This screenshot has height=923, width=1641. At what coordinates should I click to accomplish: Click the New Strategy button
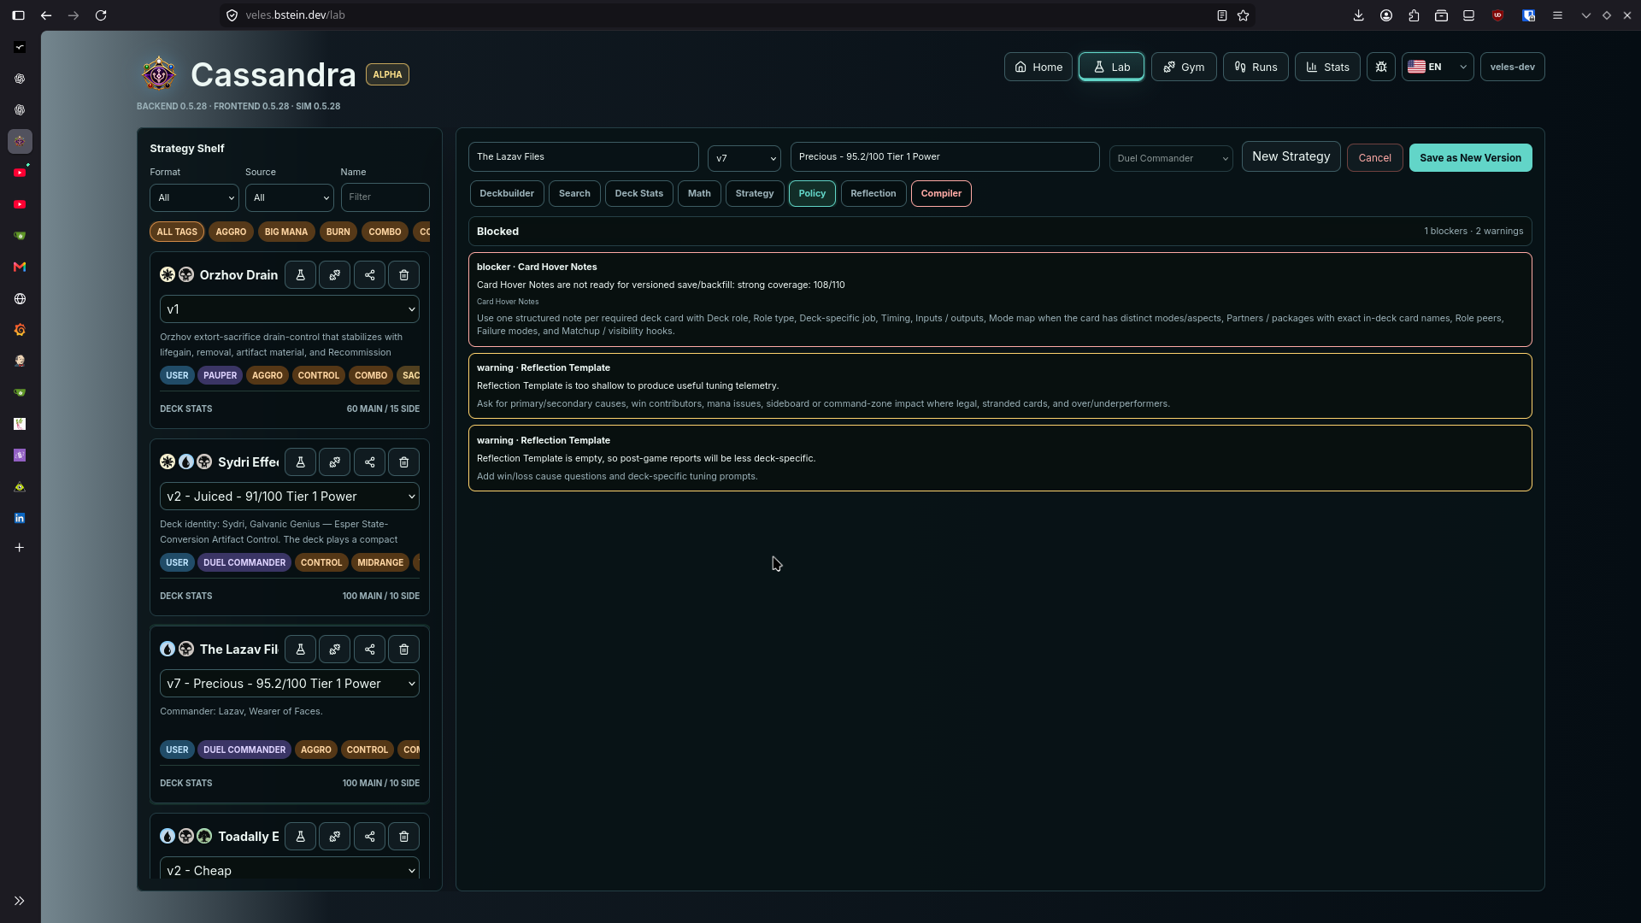[1291, 156]
